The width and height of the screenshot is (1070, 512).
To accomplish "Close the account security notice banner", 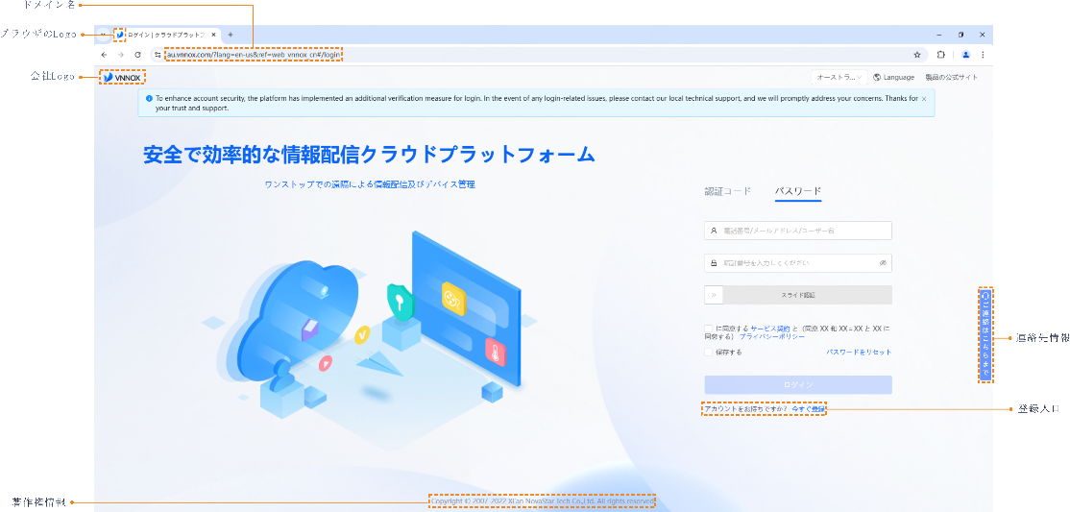I will click(x=924, y=98).
